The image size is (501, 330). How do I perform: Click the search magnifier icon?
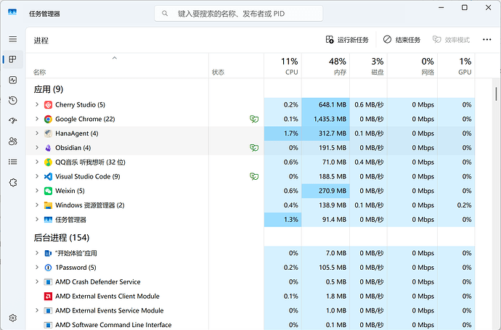pyautogui.click(x=165, y=13)
